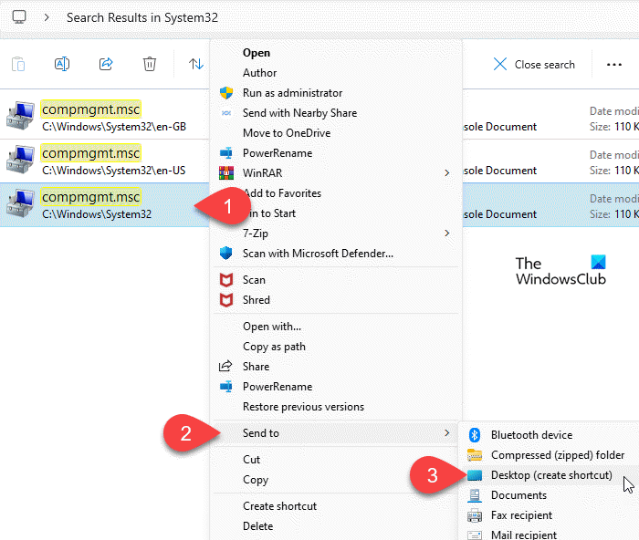Click the Microsoft Defender shield icon

(x=226, y=254)
